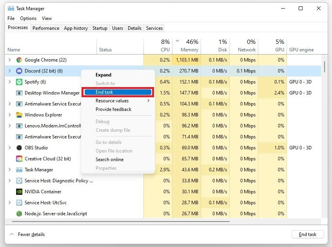The height and width of the screenshot is (247, 332).
Task: Sort by the Disk column header
Action: 215,46
